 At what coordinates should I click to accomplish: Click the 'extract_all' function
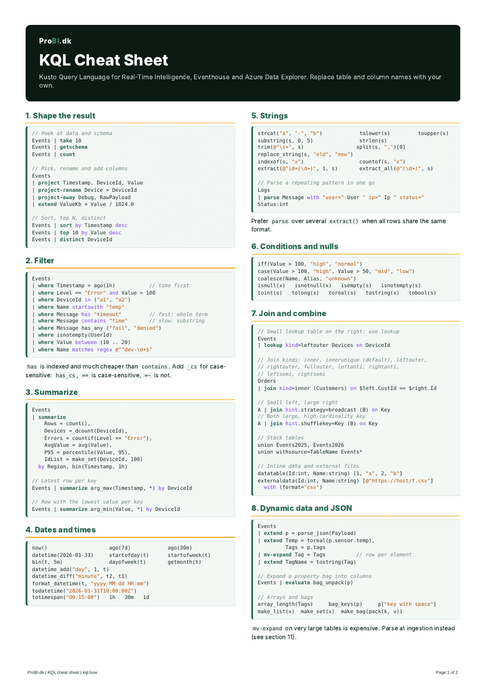click(396, 169)
